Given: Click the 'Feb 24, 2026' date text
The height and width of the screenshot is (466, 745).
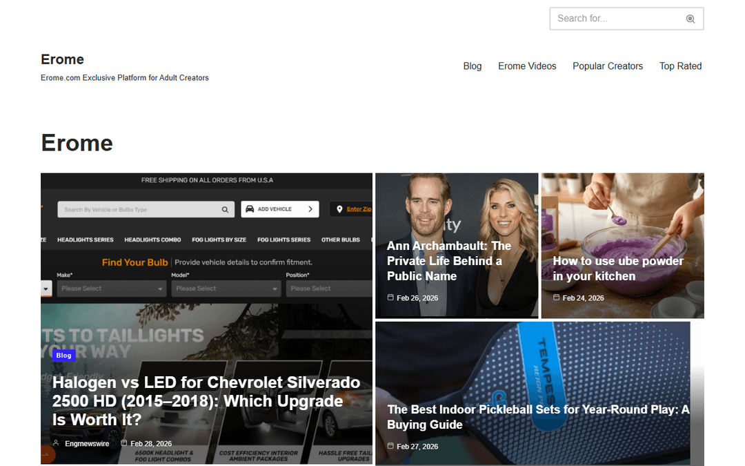Looking at the screenshot, I should (x=583, y=298).
